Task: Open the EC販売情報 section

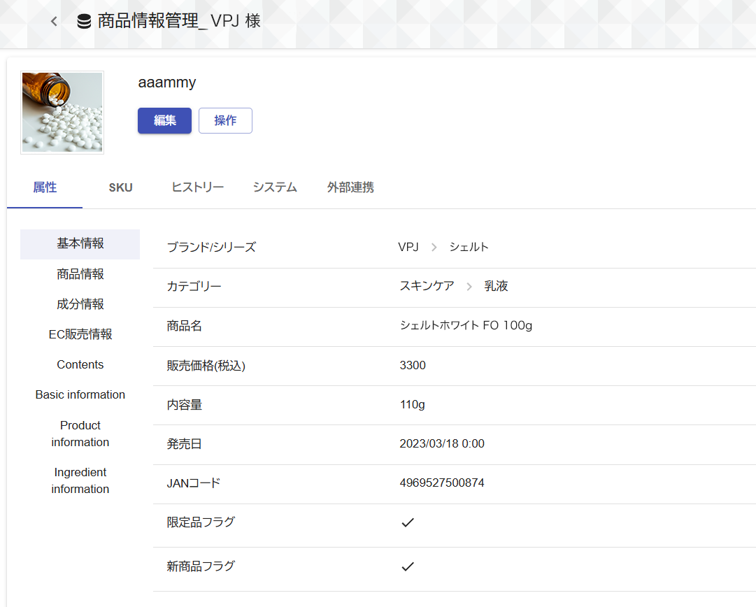Action: tap(80, 334)
